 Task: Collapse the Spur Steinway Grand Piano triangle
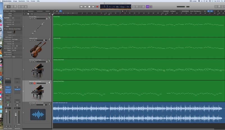coord(4,29)
